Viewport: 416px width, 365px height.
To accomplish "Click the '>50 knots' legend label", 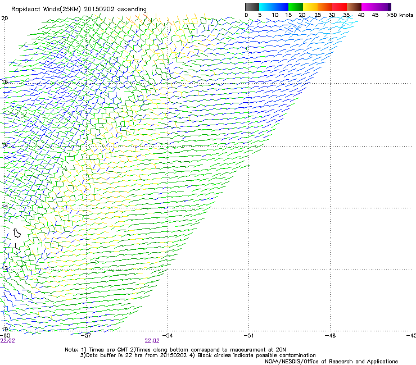I will (400, 15).
